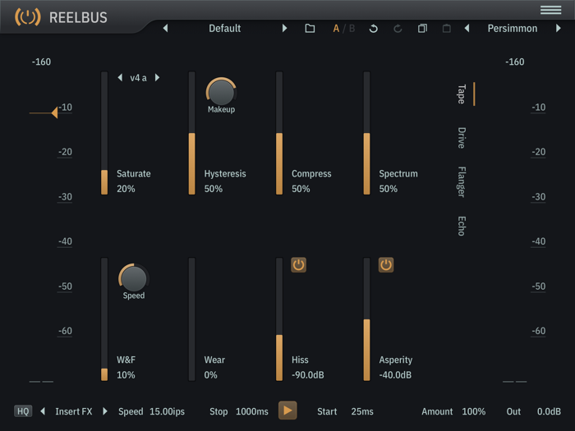The height and width of the screenshot is (431, 575).
Task: Click the W&F 10% value
Action: (x=126, y=375)
